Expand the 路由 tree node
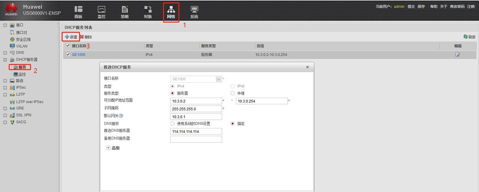 (x=5, y=80)
